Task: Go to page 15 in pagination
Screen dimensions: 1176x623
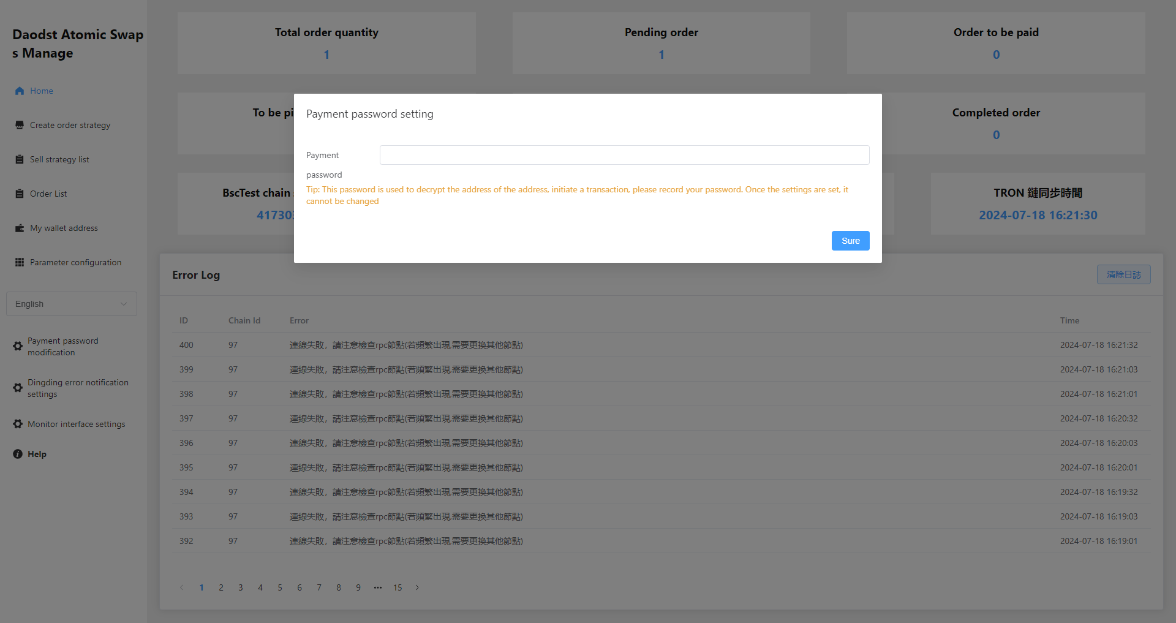Action: 398,587
